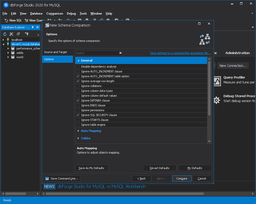The width and height of the screenshot is (256, 204).
Task: Open Save settings to command line arguments link
Action: click(180, 53)
